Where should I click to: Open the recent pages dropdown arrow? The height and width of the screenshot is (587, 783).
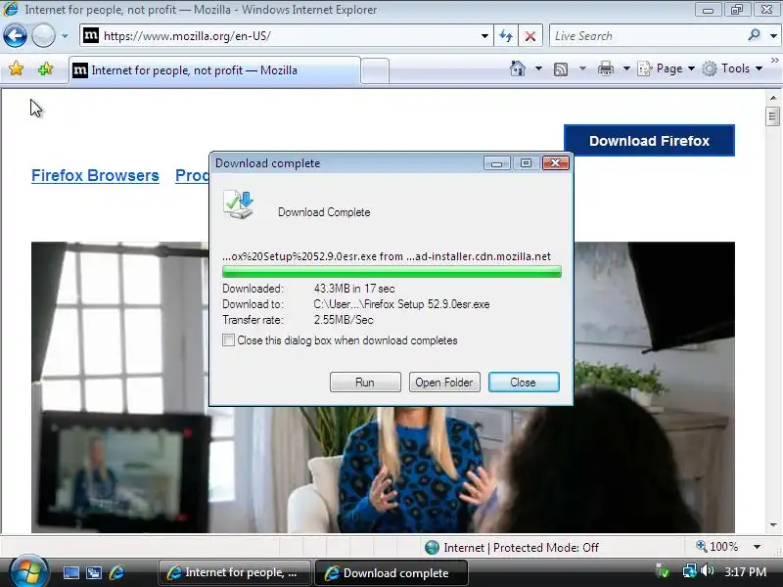[65, 36]
